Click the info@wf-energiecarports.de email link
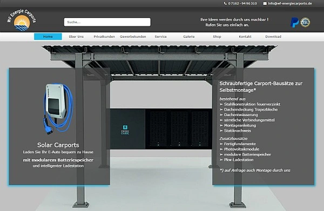This screenshot has width=324, height=211. pos(290,4)
